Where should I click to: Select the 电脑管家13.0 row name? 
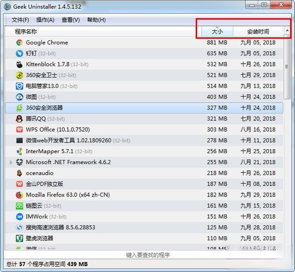(52, 86)
